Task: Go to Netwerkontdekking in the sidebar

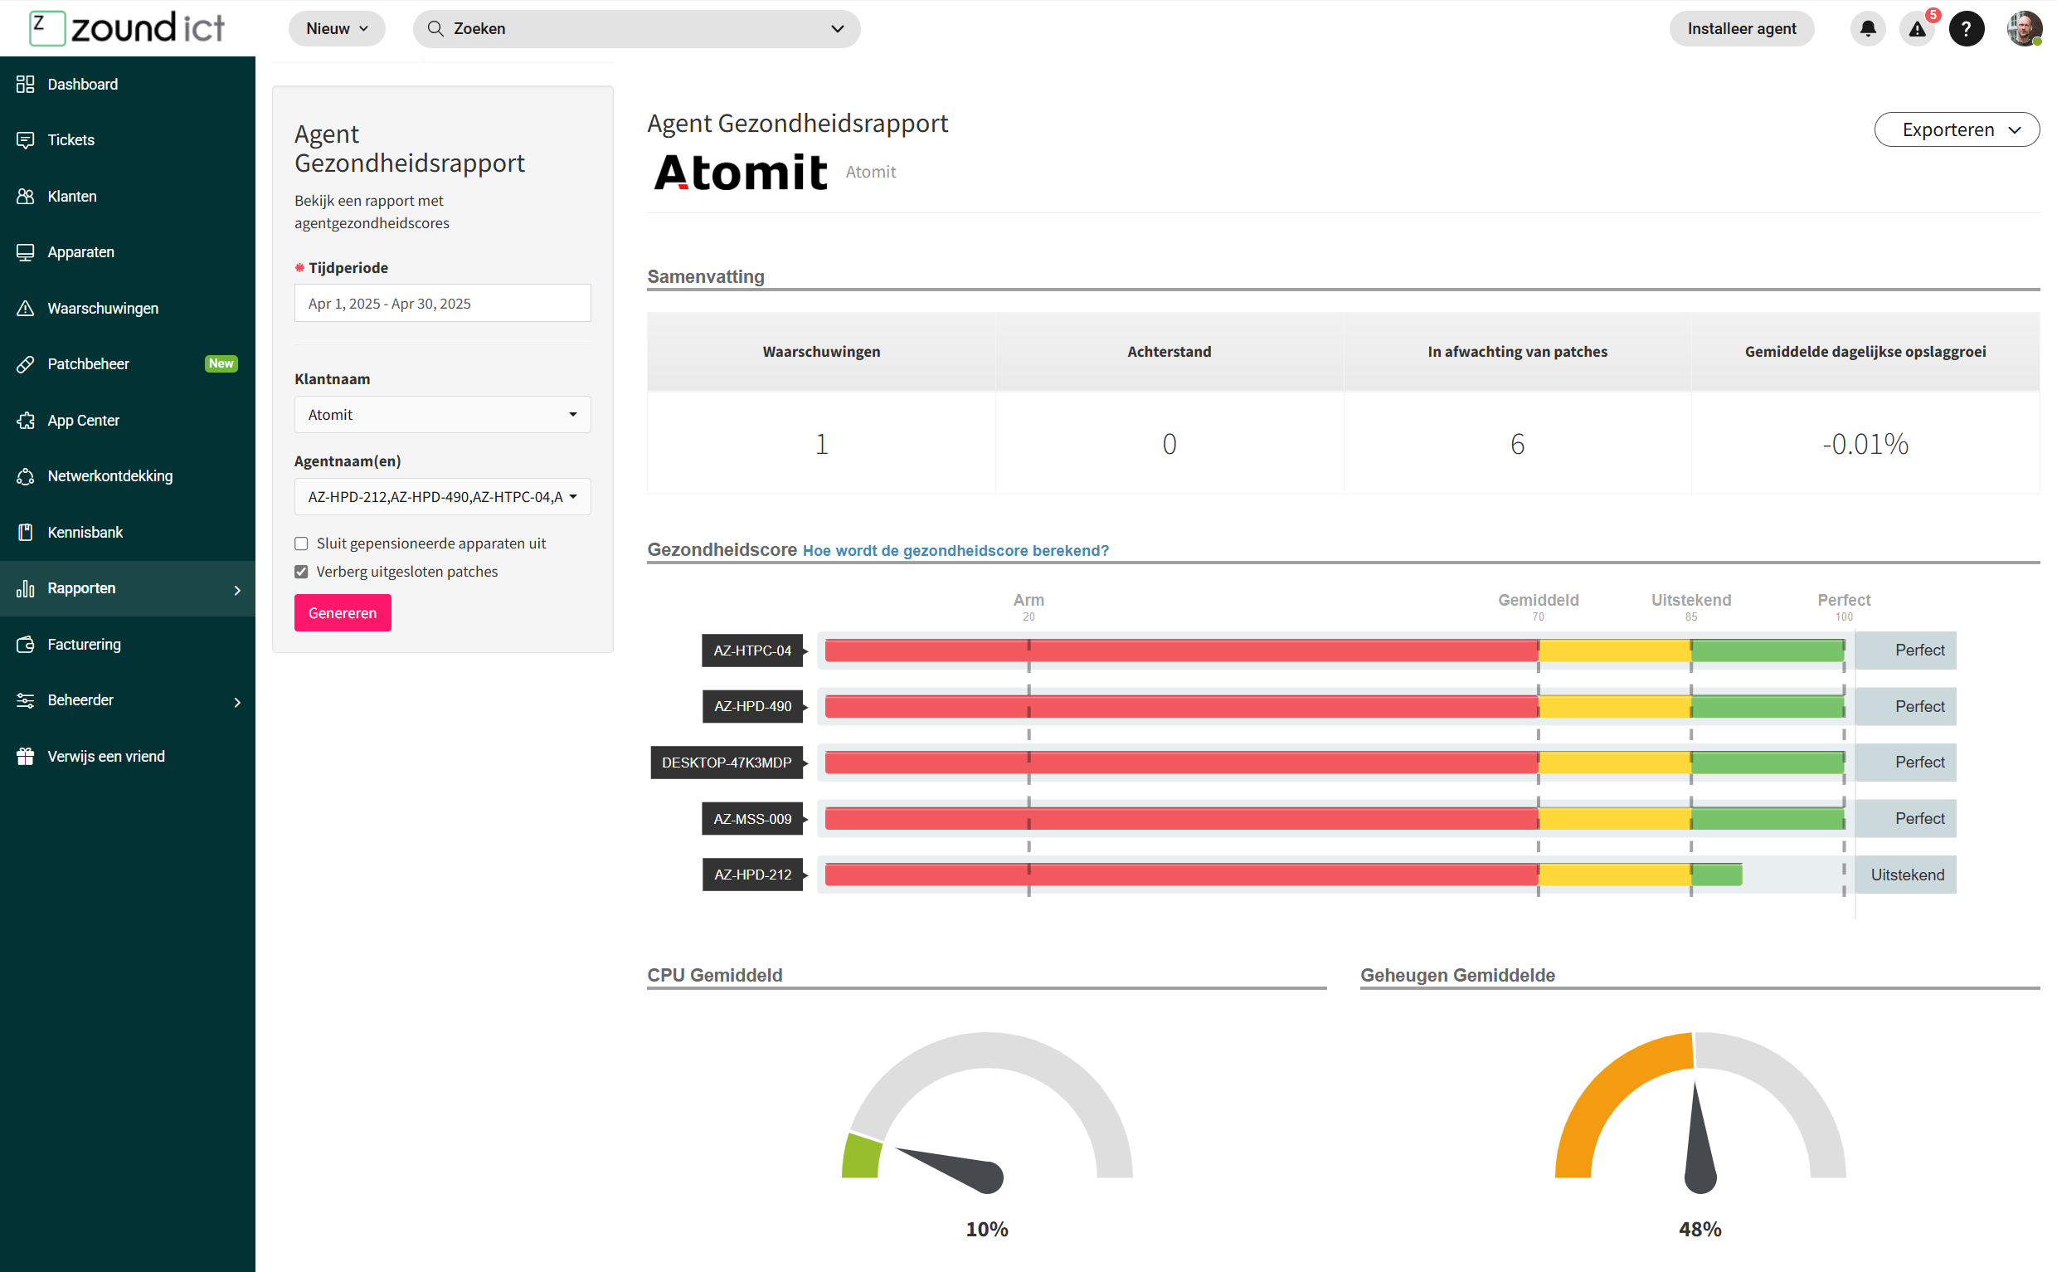Action: click(x=109, y=476)
